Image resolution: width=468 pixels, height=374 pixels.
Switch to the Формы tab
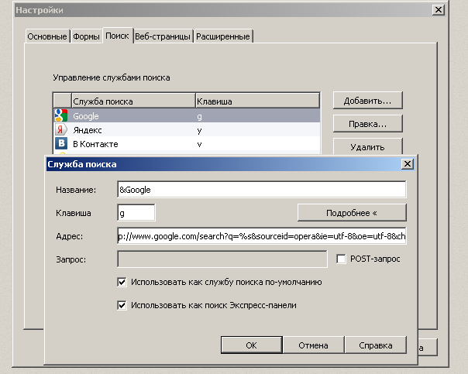(x=86, y=36)
